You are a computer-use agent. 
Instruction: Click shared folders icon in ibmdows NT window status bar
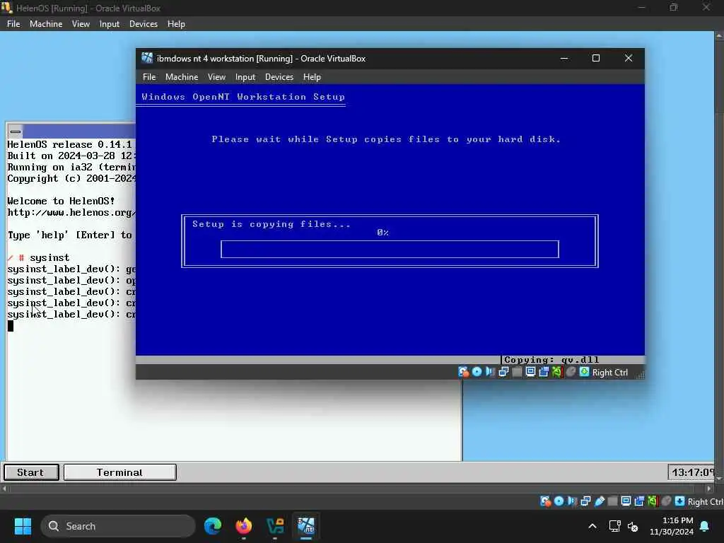(x=517, y=372)
